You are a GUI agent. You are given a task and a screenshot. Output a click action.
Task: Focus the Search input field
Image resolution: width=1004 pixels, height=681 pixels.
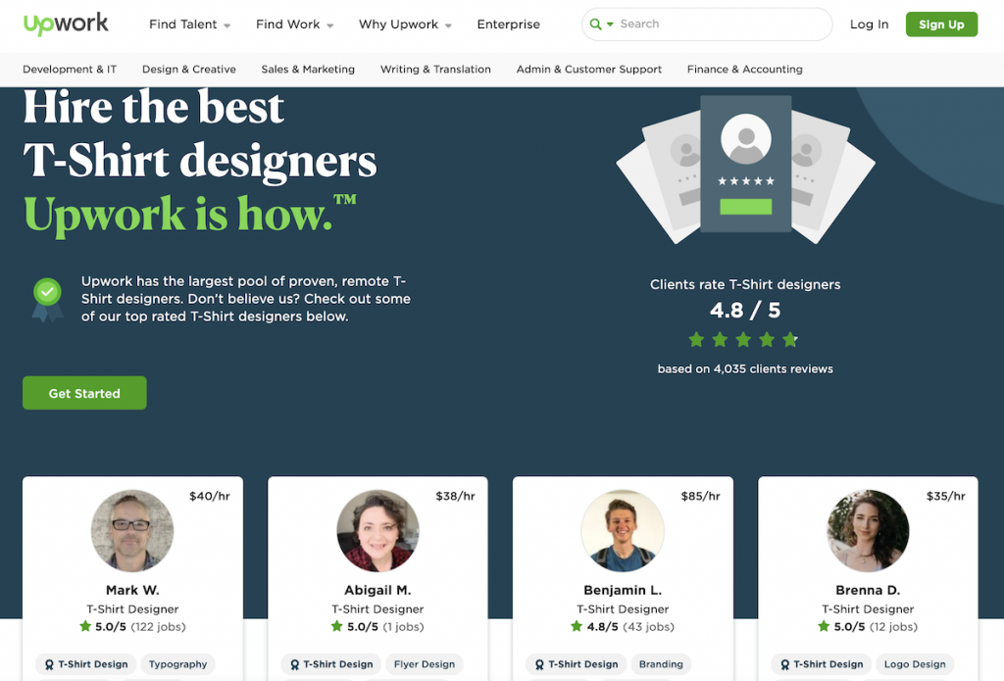[x=721, y=24]
